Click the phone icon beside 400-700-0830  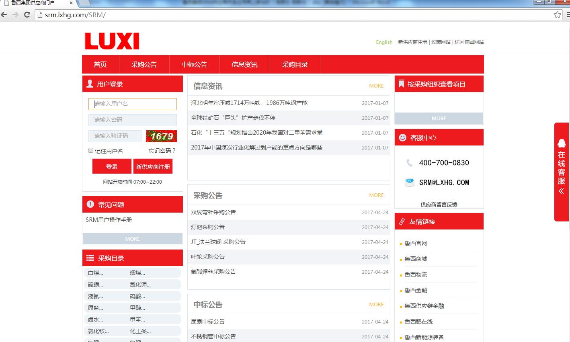(409, 163)
